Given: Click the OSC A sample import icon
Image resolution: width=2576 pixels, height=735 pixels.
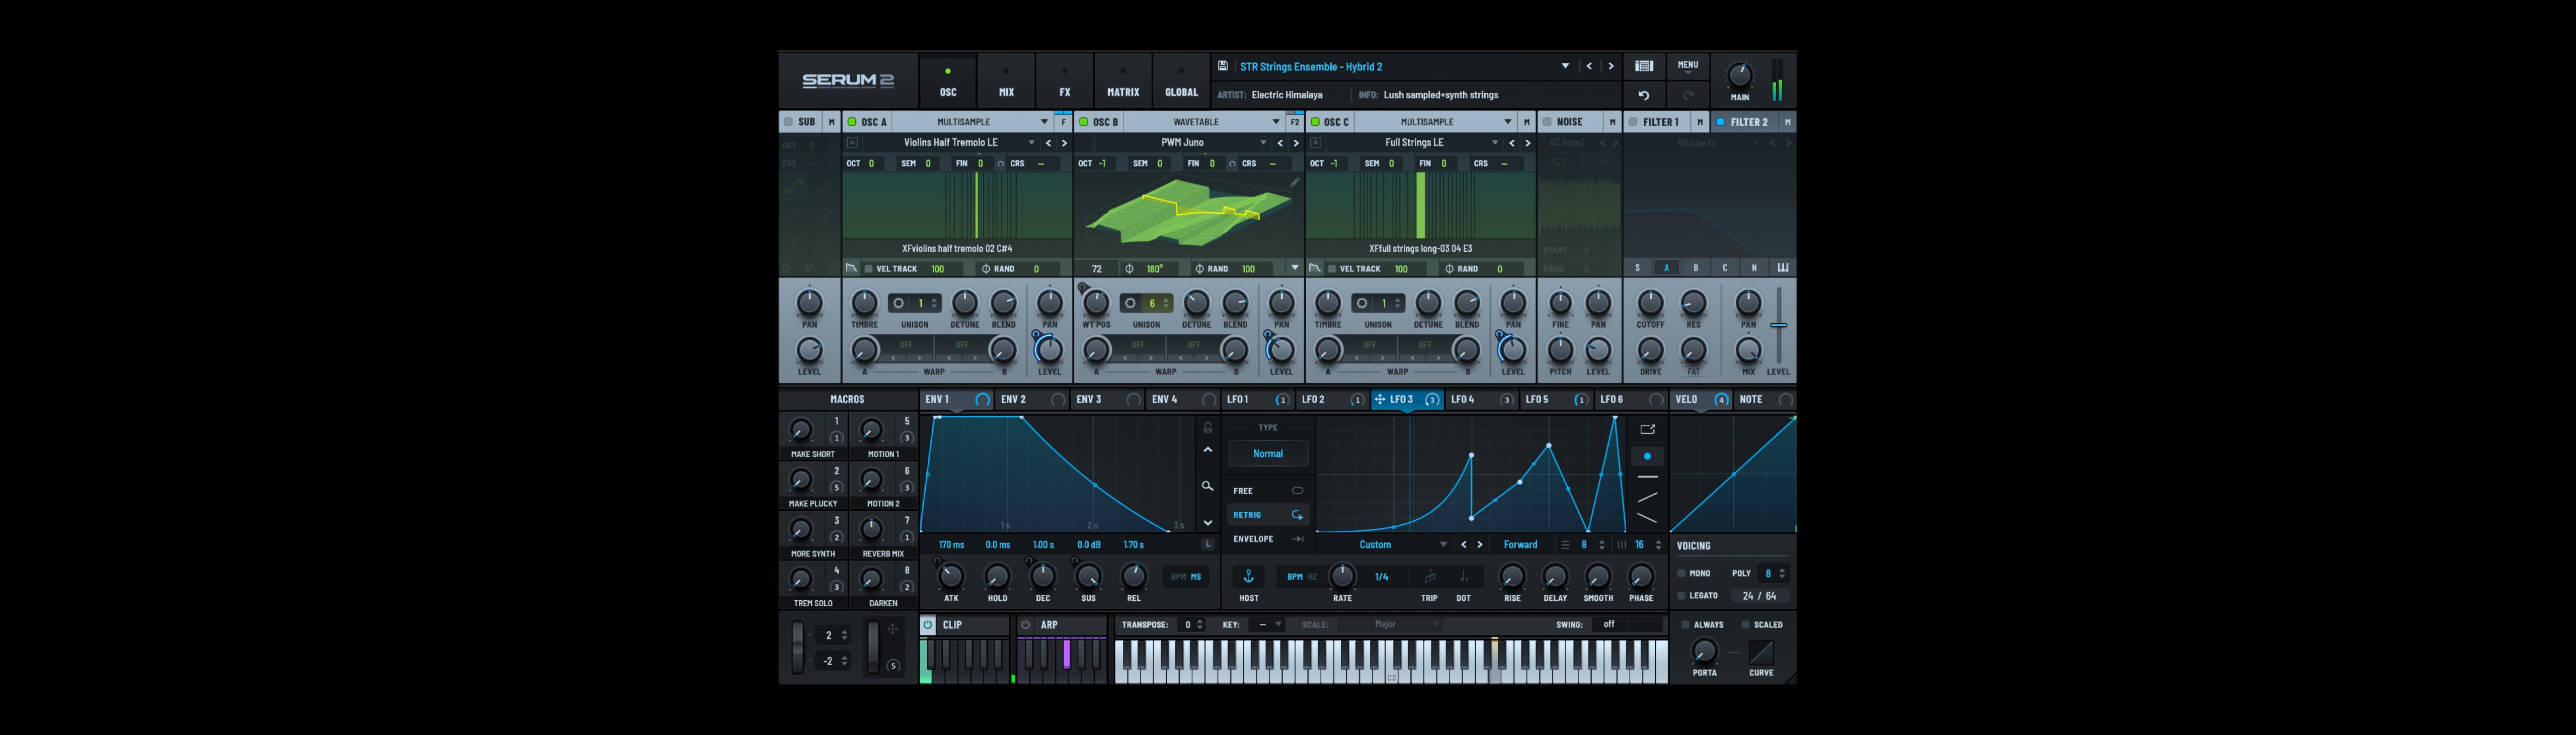Looking at the screenshot, I should point(853,143).
